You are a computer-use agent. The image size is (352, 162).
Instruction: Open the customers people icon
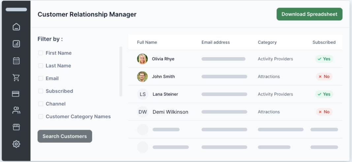[x=16, y=110]
